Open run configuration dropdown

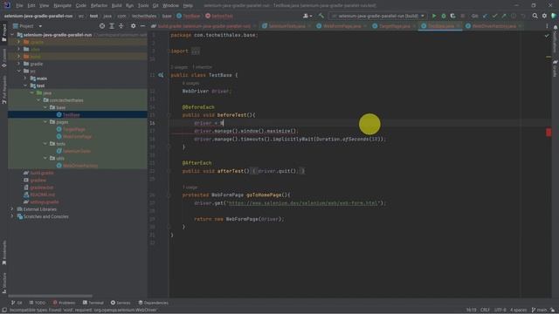(377, 16)
